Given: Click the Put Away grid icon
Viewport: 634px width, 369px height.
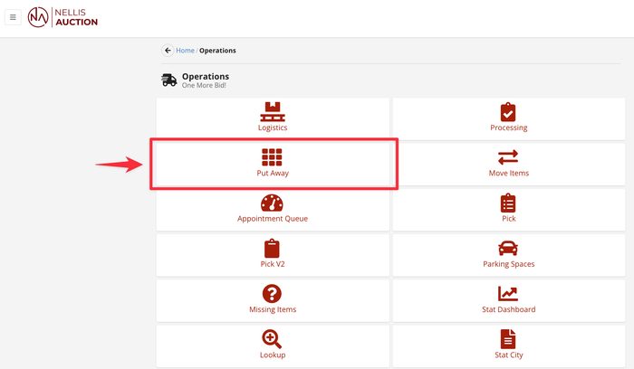Looking at the screenshot, I should 272,157.
